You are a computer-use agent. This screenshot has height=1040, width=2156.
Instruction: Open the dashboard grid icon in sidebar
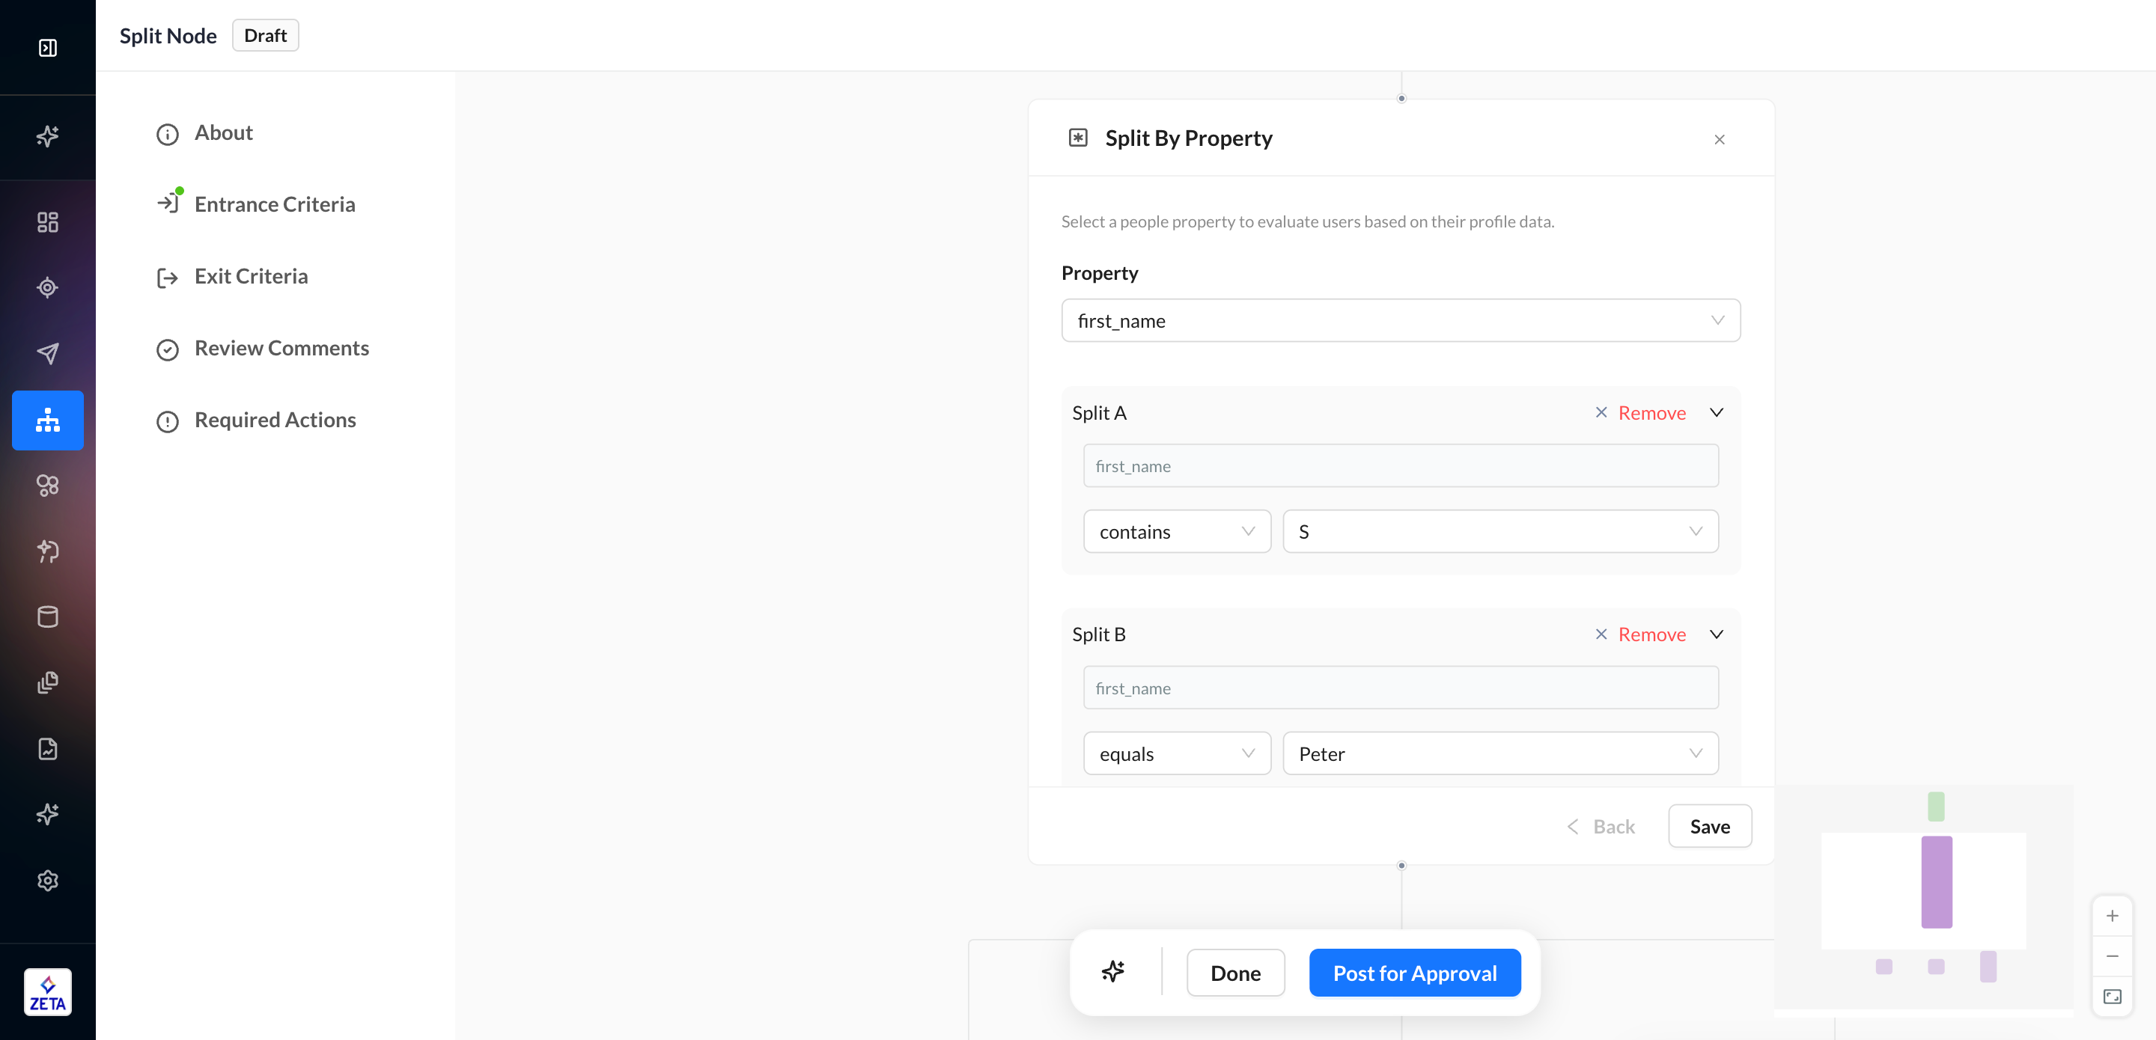point(48,221)
